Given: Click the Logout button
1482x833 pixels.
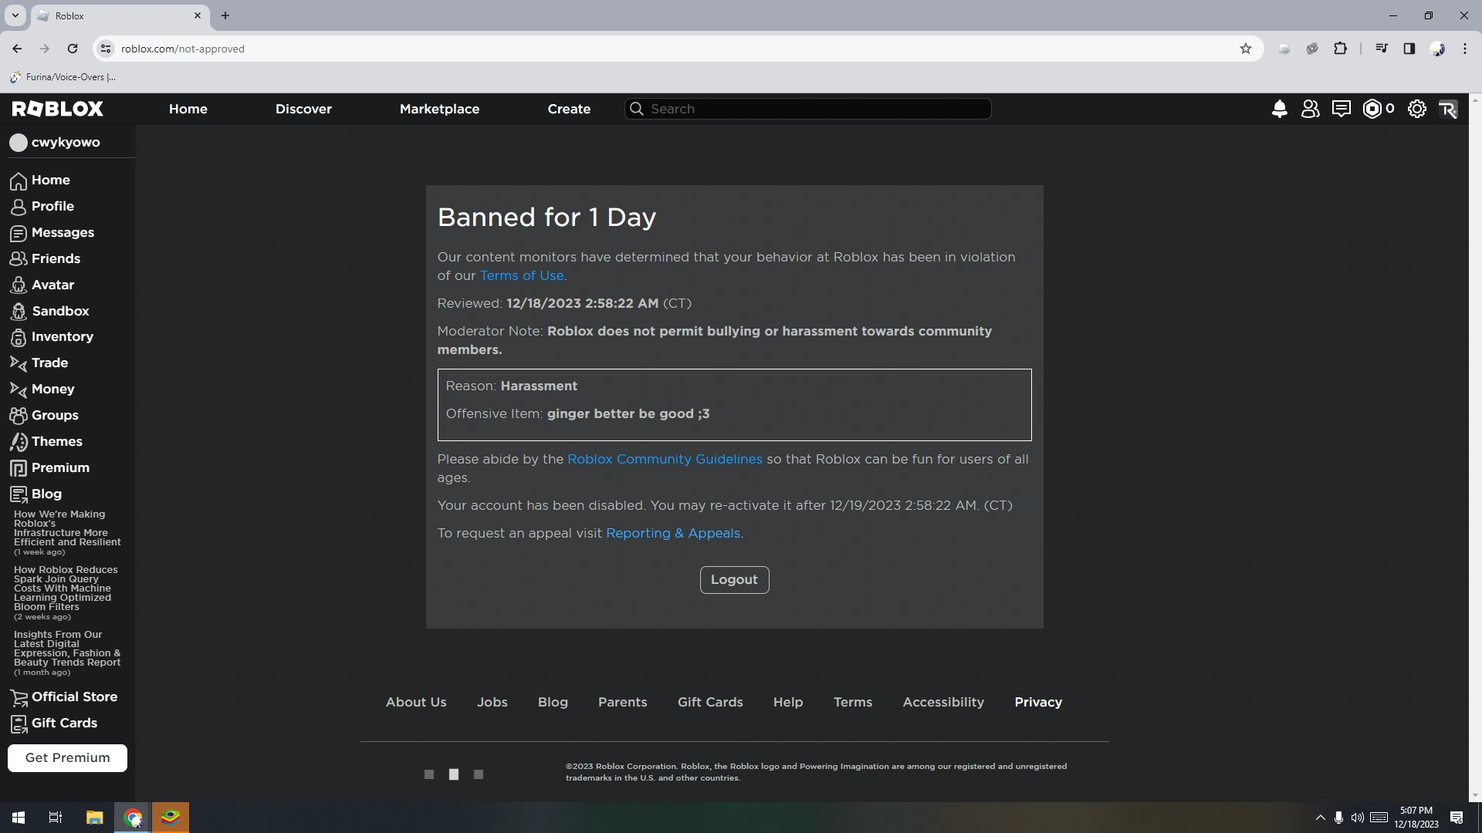Looking at the screenshot, I should pos(734,579).
